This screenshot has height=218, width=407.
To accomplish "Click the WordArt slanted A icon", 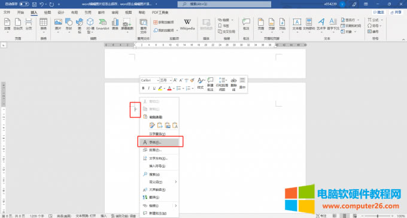I will click(321, 24).
